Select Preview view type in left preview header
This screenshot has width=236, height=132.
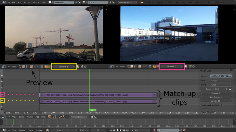pos(24,67)
